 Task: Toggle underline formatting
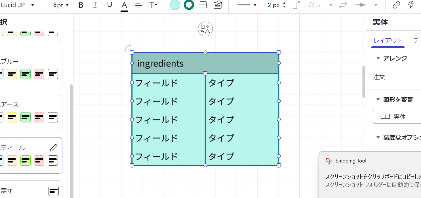pyautogui.click(x=110, y=5)
